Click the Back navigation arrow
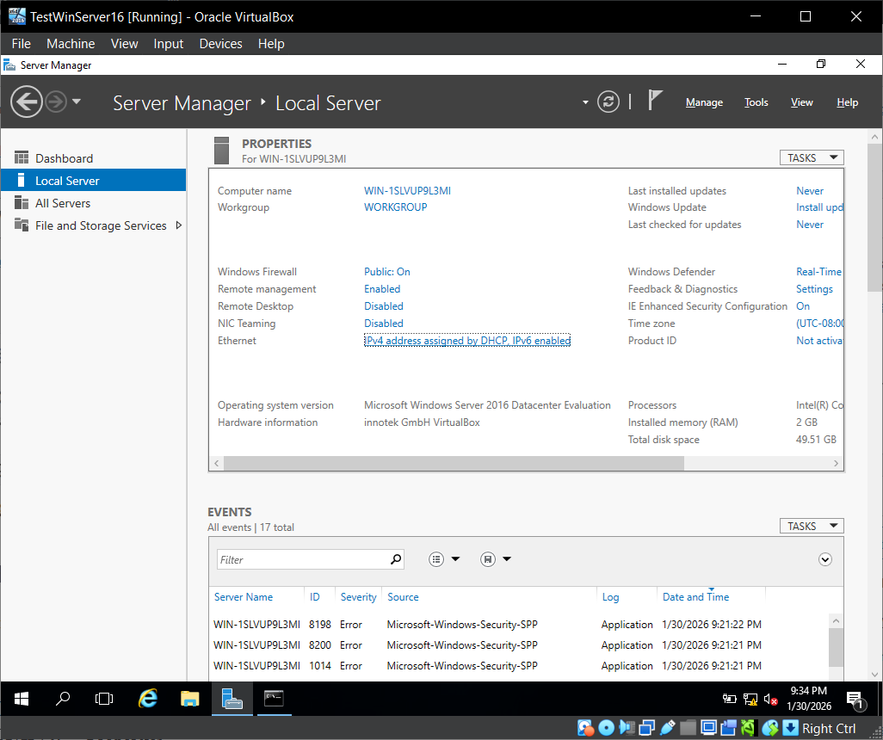The height and width of the screenshot is (740, 883). 26,102
